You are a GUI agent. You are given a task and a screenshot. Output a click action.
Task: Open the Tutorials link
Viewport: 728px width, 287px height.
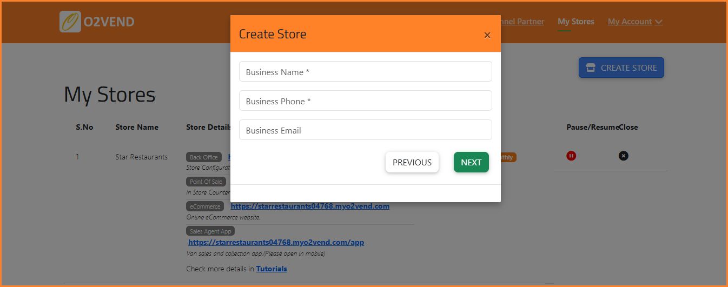tap(272, 269)
